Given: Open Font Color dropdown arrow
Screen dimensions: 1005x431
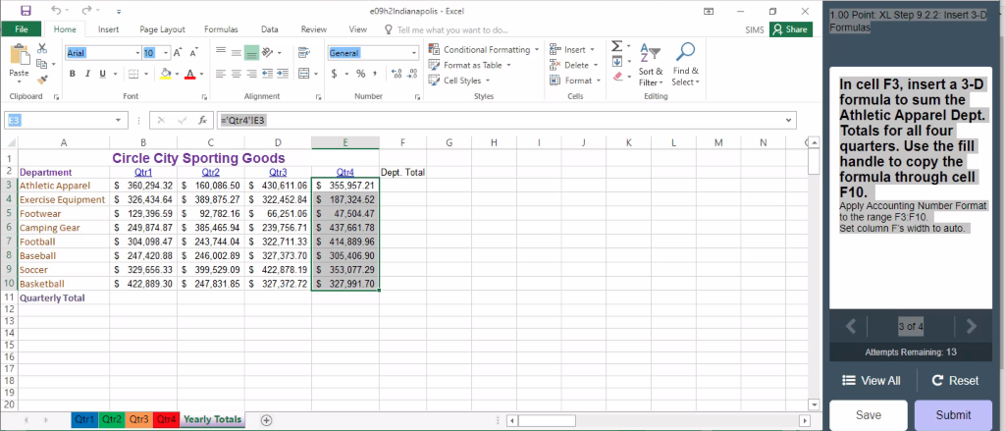Looking at the screenshot, I should pos(201,74).
